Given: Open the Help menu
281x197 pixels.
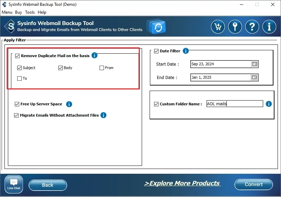Looking at the screenshot, I should tap(42, 12).
